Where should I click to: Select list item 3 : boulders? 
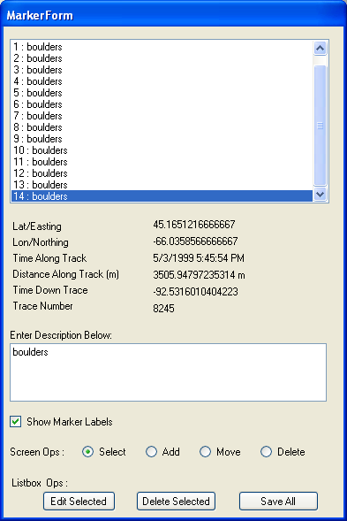[162, 70]
